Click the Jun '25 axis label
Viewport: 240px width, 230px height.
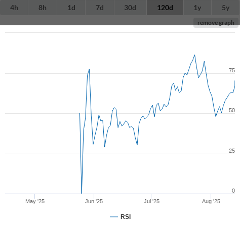coord(94,201)
